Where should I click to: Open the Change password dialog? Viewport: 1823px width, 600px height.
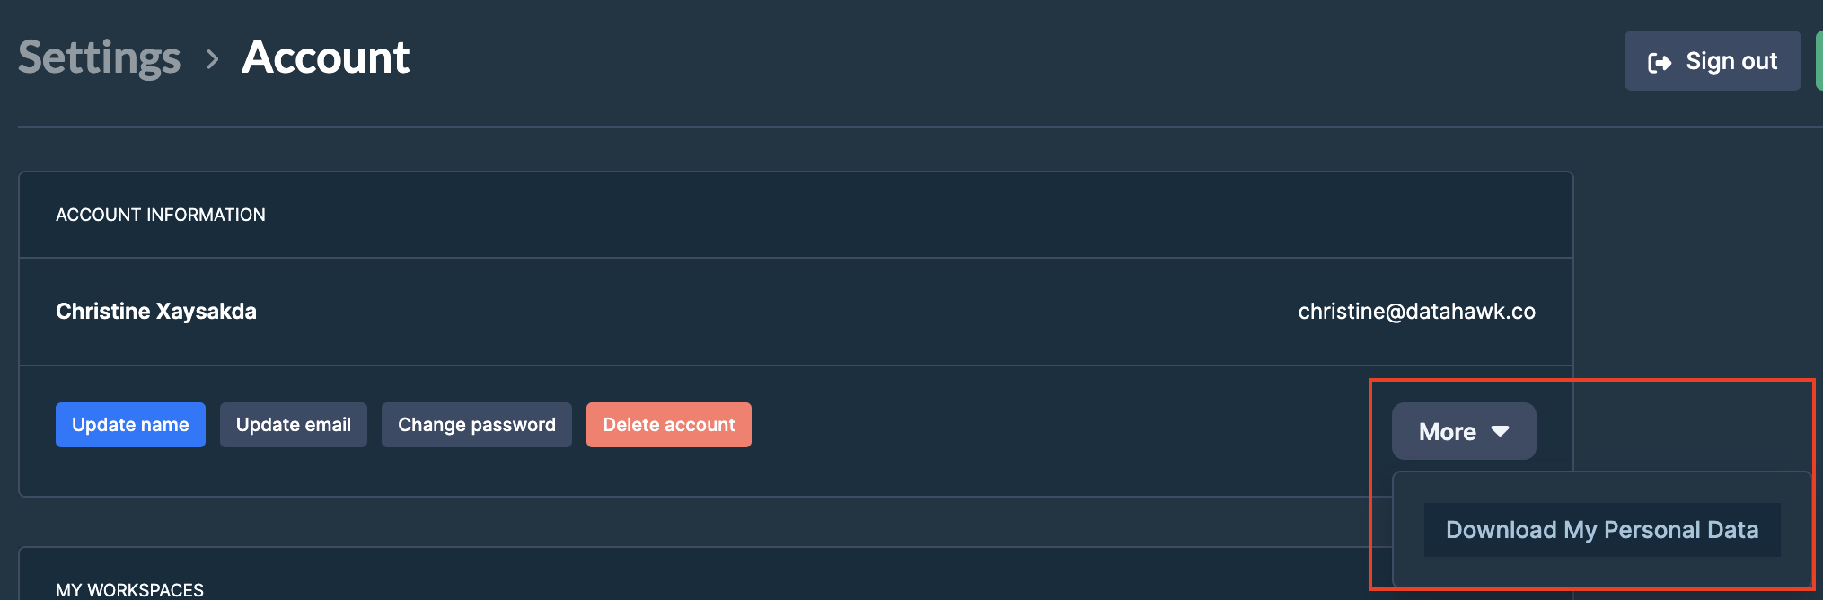(477, 425)
